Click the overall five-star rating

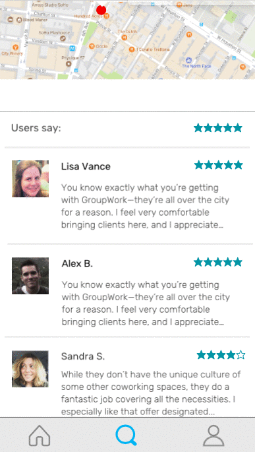click(218, 128)
